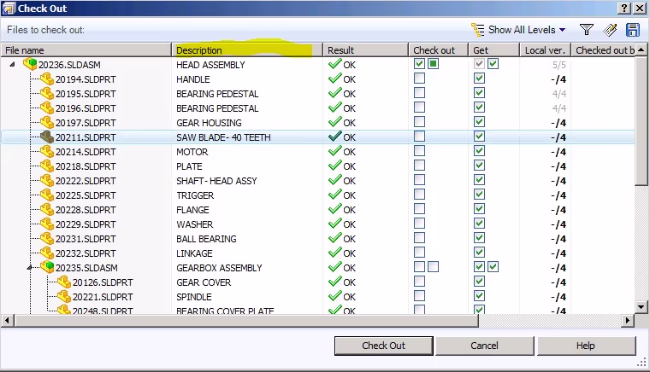Image resolution: width=650 pixels, height=372 pixels.
Task: Click the dialog's question mark help button
Action: click(623, 9)
